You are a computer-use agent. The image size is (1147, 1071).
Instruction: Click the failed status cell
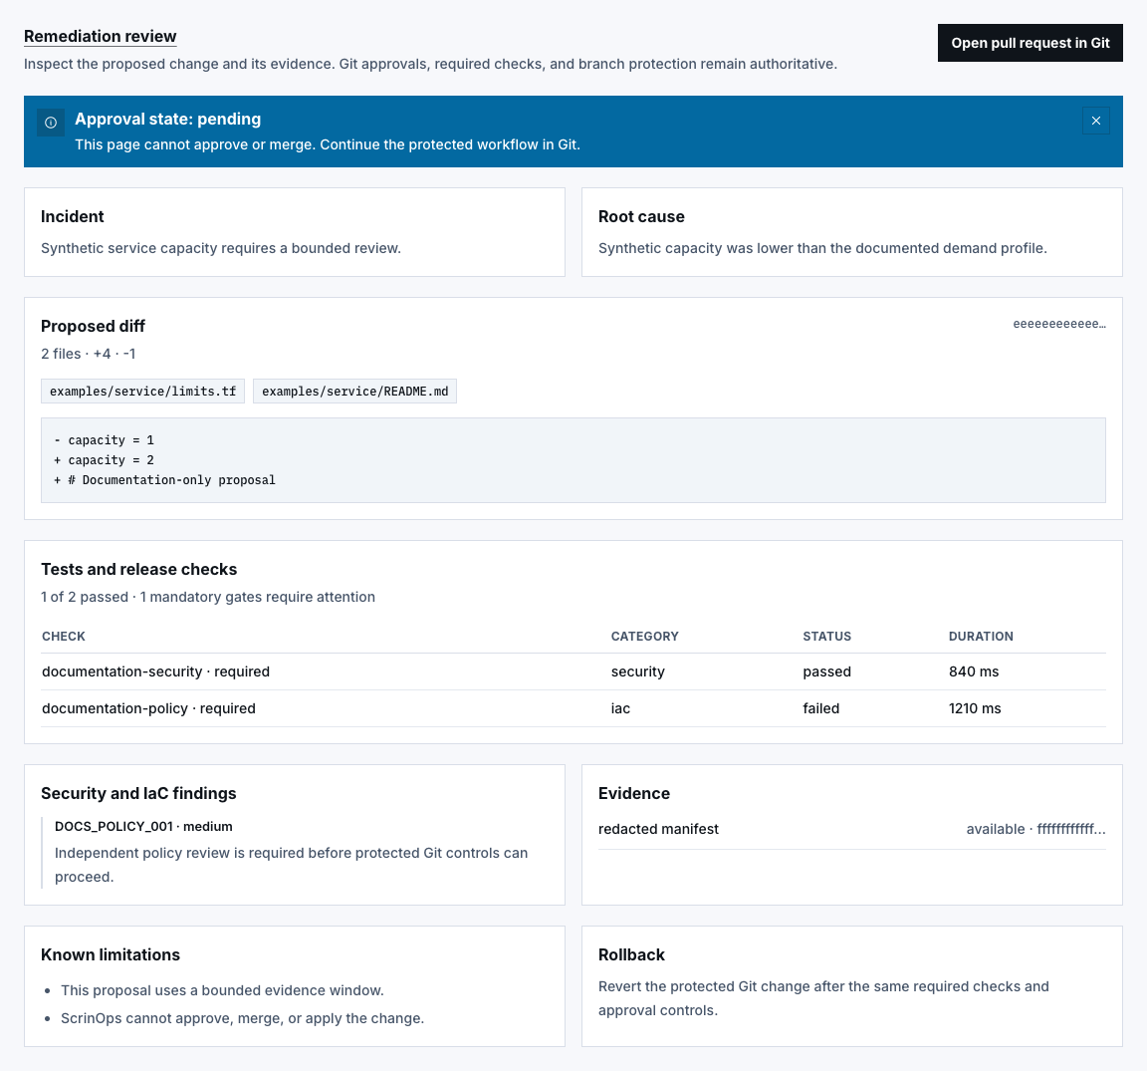(820, 708)
